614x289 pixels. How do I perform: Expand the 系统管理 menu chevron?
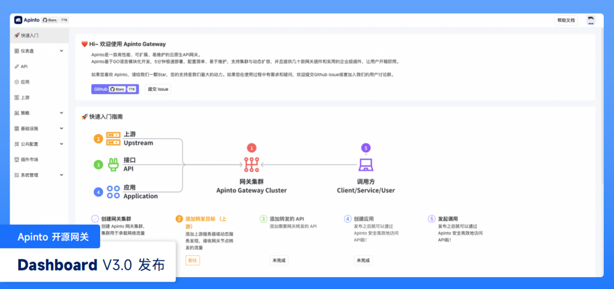[x=61, y=175]
